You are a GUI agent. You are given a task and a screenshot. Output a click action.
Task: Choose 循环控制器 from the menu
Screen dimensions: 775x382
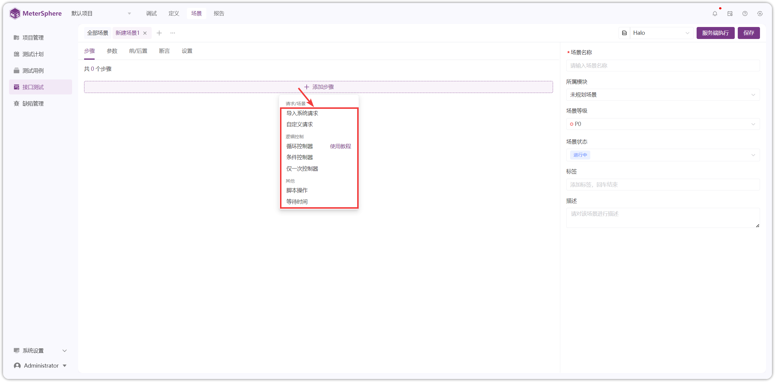(300, 146)
